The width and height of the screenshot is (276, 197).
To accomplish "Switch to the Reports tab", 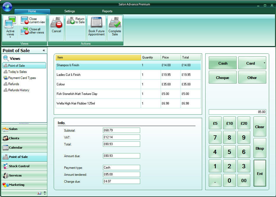I will 107,11.
